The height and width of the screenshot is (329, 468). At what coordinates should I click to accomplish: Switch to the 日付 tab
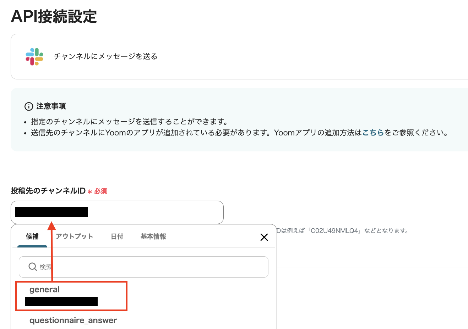coord(117,236)
